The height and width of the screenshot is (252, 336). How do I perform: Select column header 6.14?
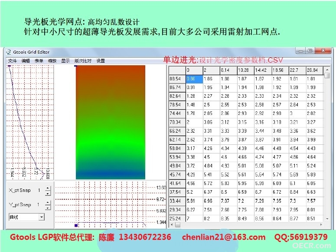228,70
